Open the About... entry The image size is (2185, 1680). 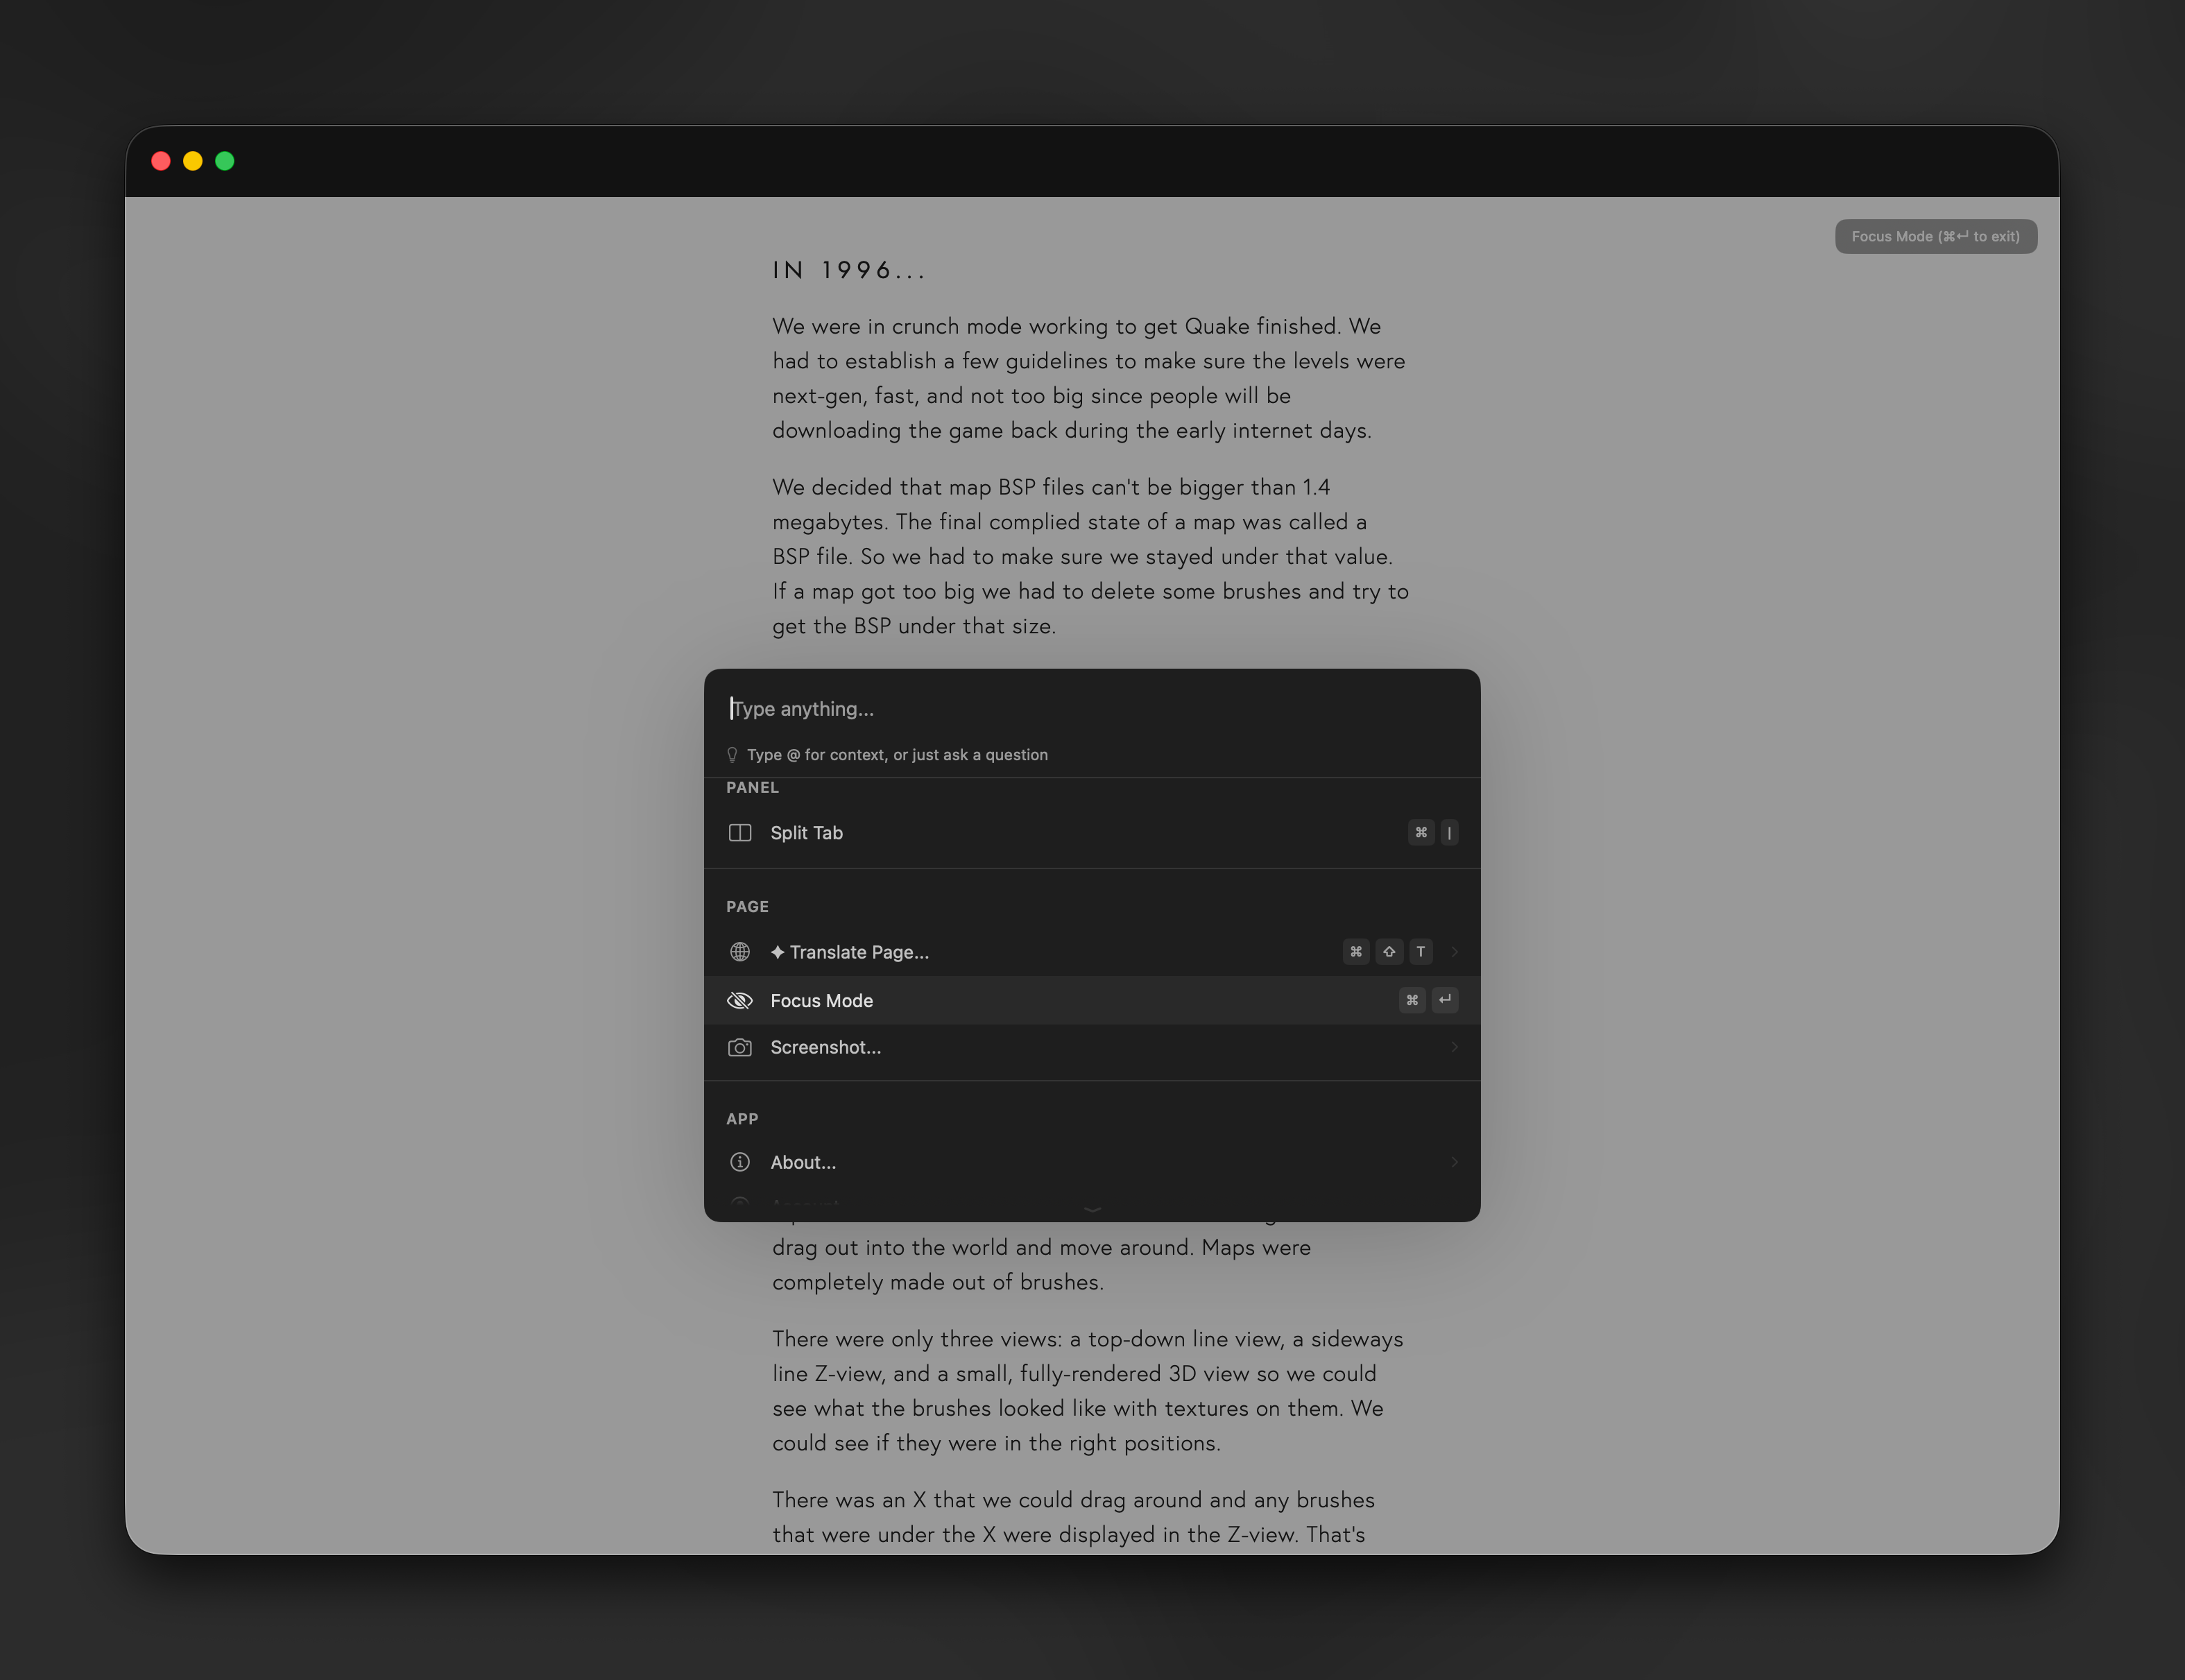803,1162
